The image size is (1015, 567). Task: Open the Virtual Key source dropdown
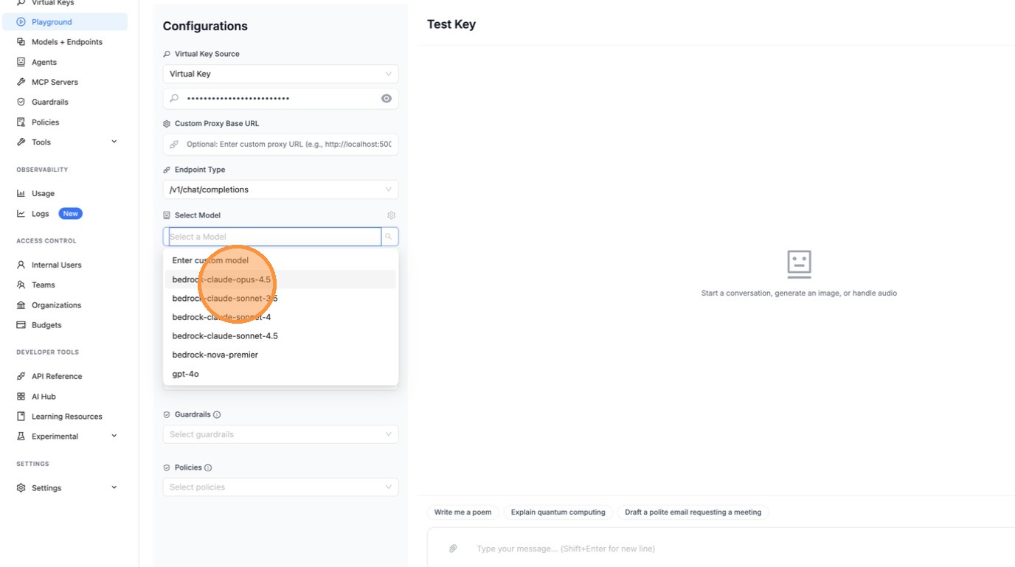280,74
